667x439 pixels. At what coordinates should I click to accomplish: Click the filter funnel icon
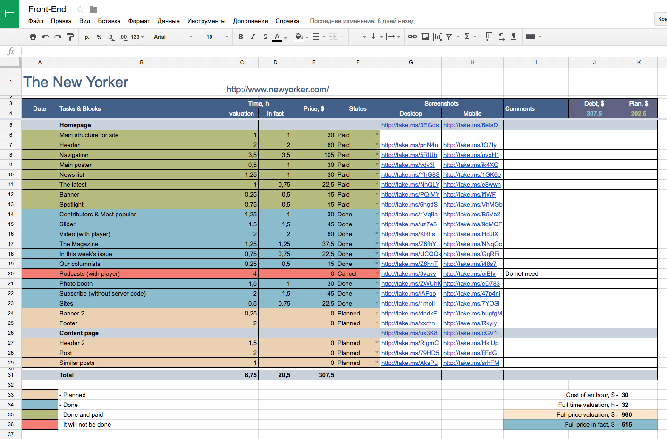click(449, 37)
